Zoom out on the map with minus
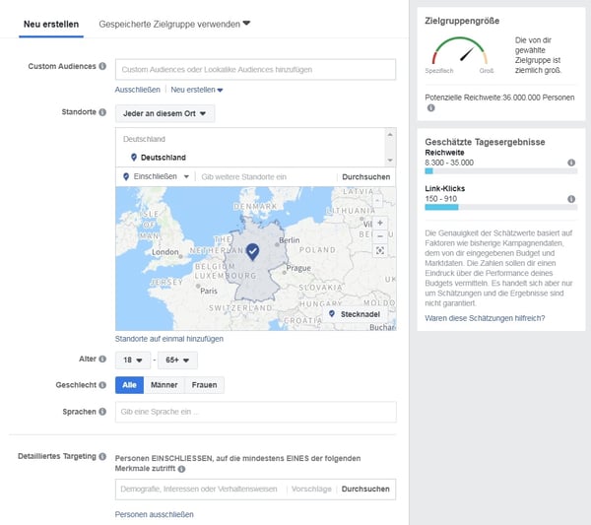 click(380, 236)
